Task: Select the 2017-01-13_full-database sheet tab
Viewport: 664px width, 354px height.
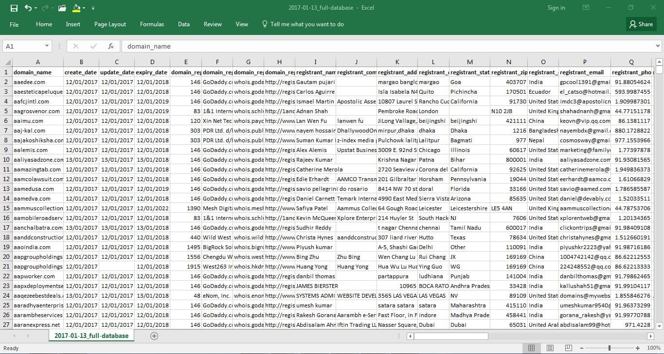Action: coord(91,336)
